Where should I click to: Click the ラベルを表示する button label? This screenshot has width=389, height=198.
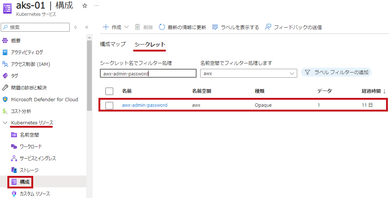[240, 27]
